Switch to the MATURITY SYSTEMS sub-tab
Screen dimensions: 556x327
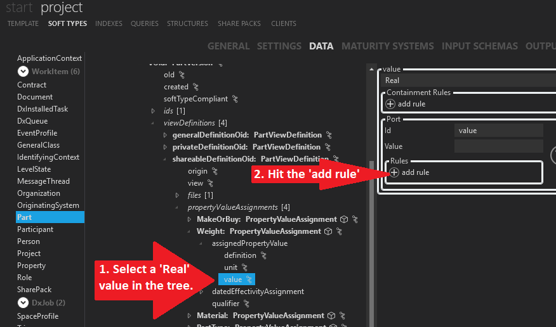pos(388,46)
